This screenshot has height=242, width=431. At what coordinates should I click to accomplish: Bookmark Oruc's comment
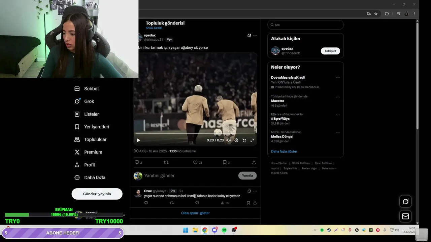[248, 203]
